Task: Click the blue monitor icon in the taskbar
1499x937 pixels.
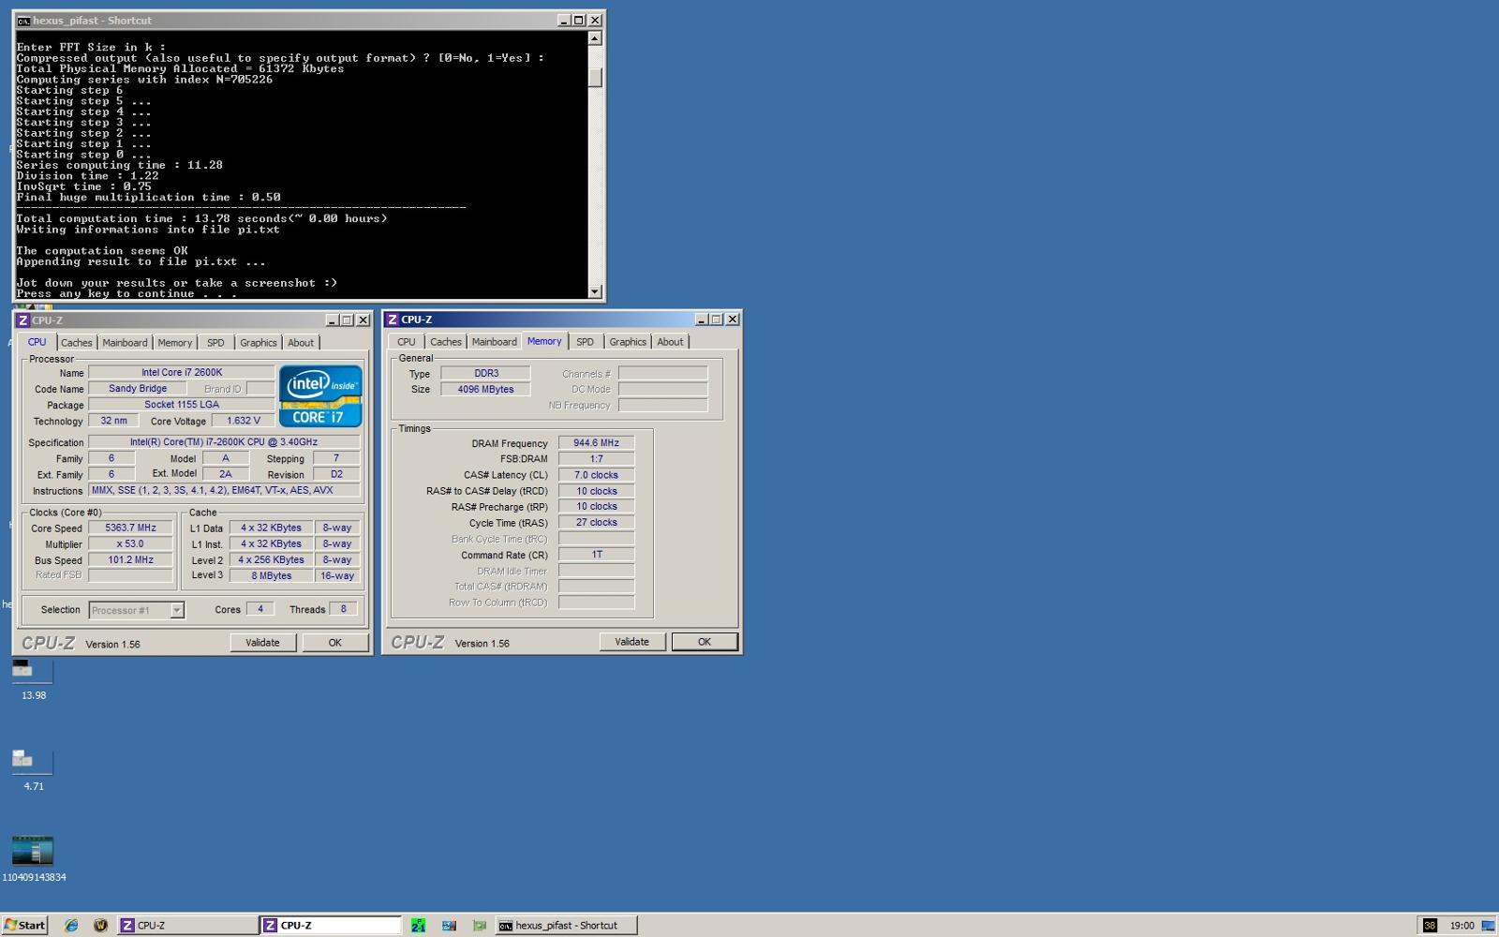Action: 449,925
